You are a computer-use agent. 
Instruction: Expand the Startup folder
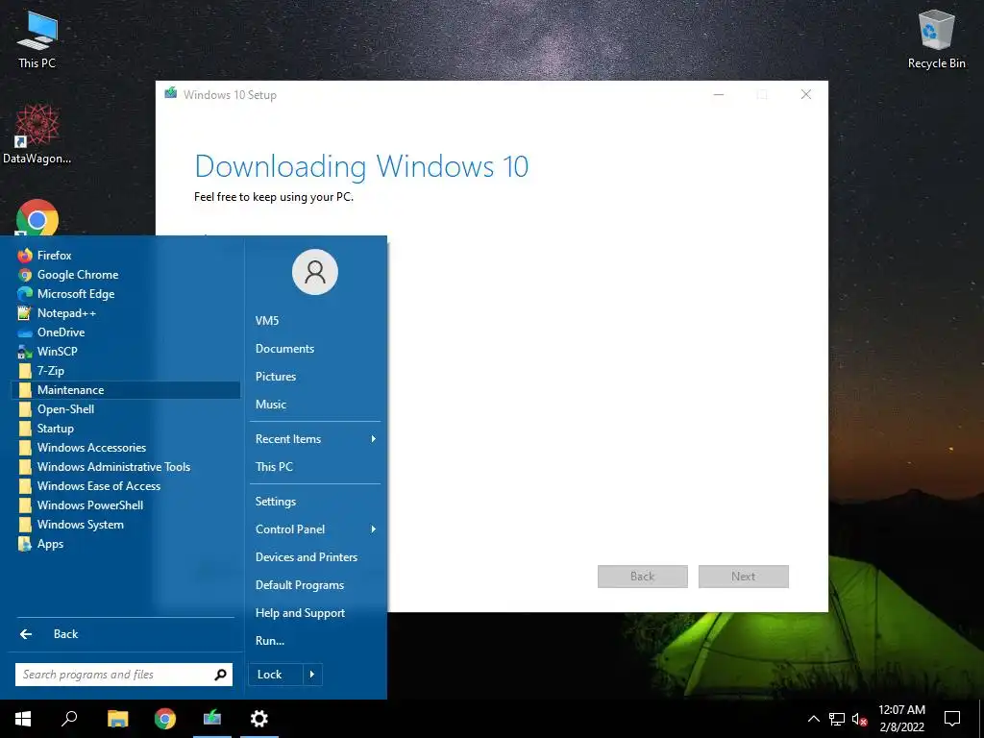(55, 429)
